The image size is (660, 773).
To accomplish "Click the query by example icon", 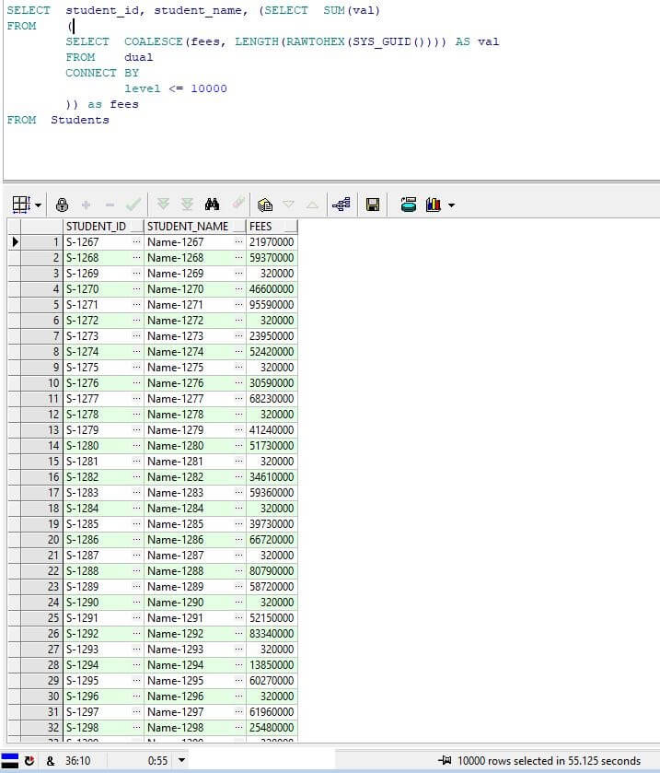I will point(265,205).
